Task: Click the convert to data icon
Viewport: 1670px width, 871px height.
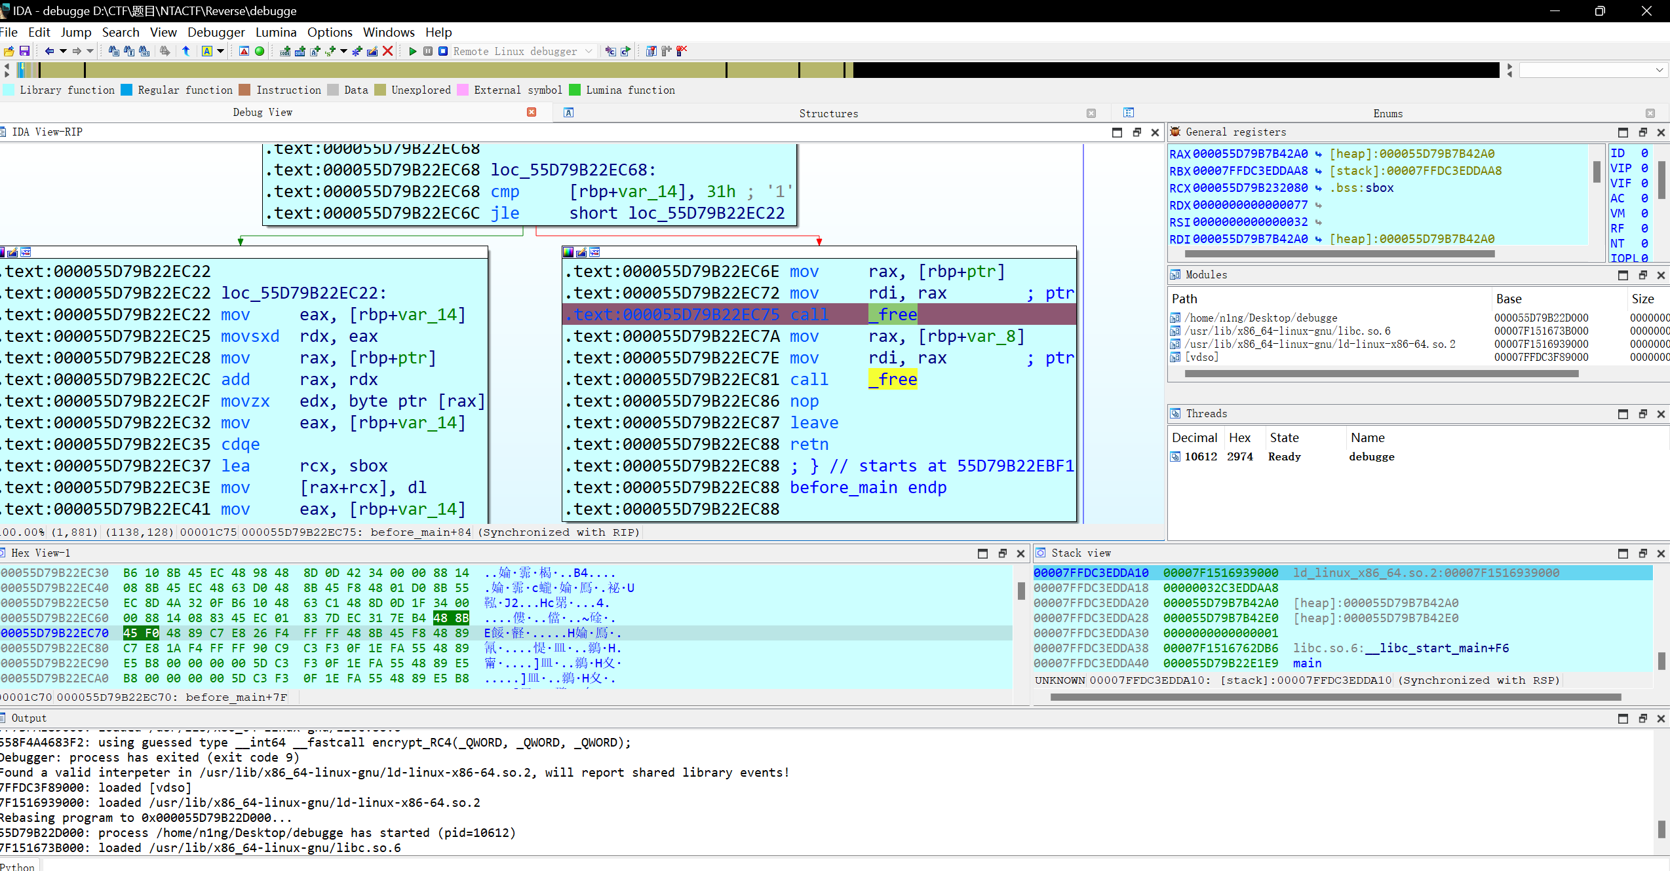Action: tap(300, 51)
